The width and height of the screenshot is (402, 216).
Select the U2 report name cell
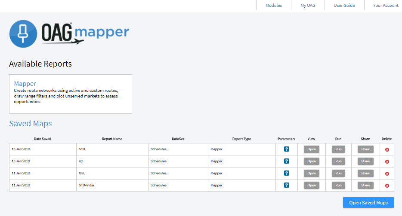112,161
